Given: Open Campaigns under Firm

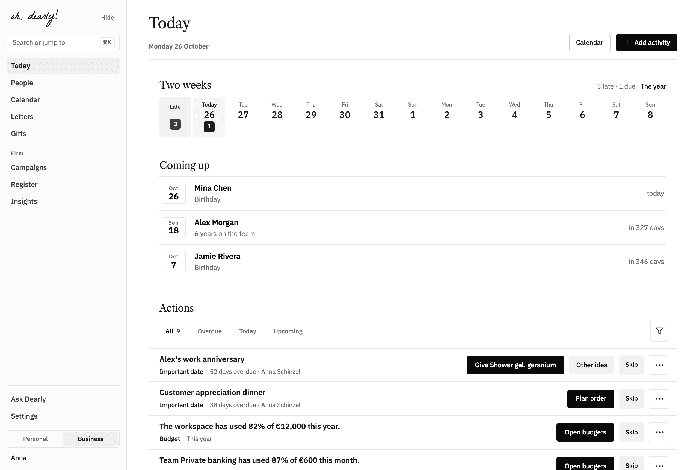Looking at the screenshot, I should point(63,168).
